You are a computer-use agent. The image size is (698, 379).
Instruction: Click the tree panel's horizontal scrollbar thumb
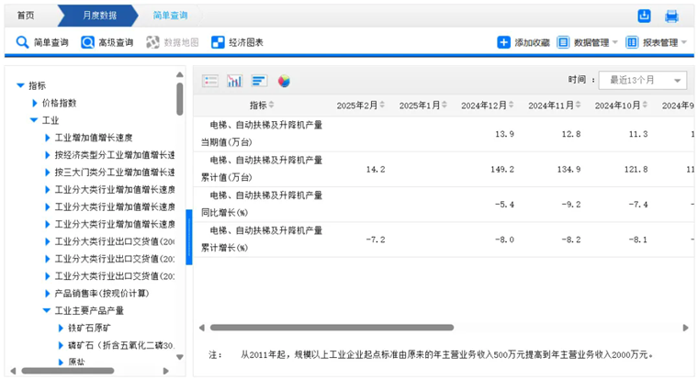[x=68, y=371]
